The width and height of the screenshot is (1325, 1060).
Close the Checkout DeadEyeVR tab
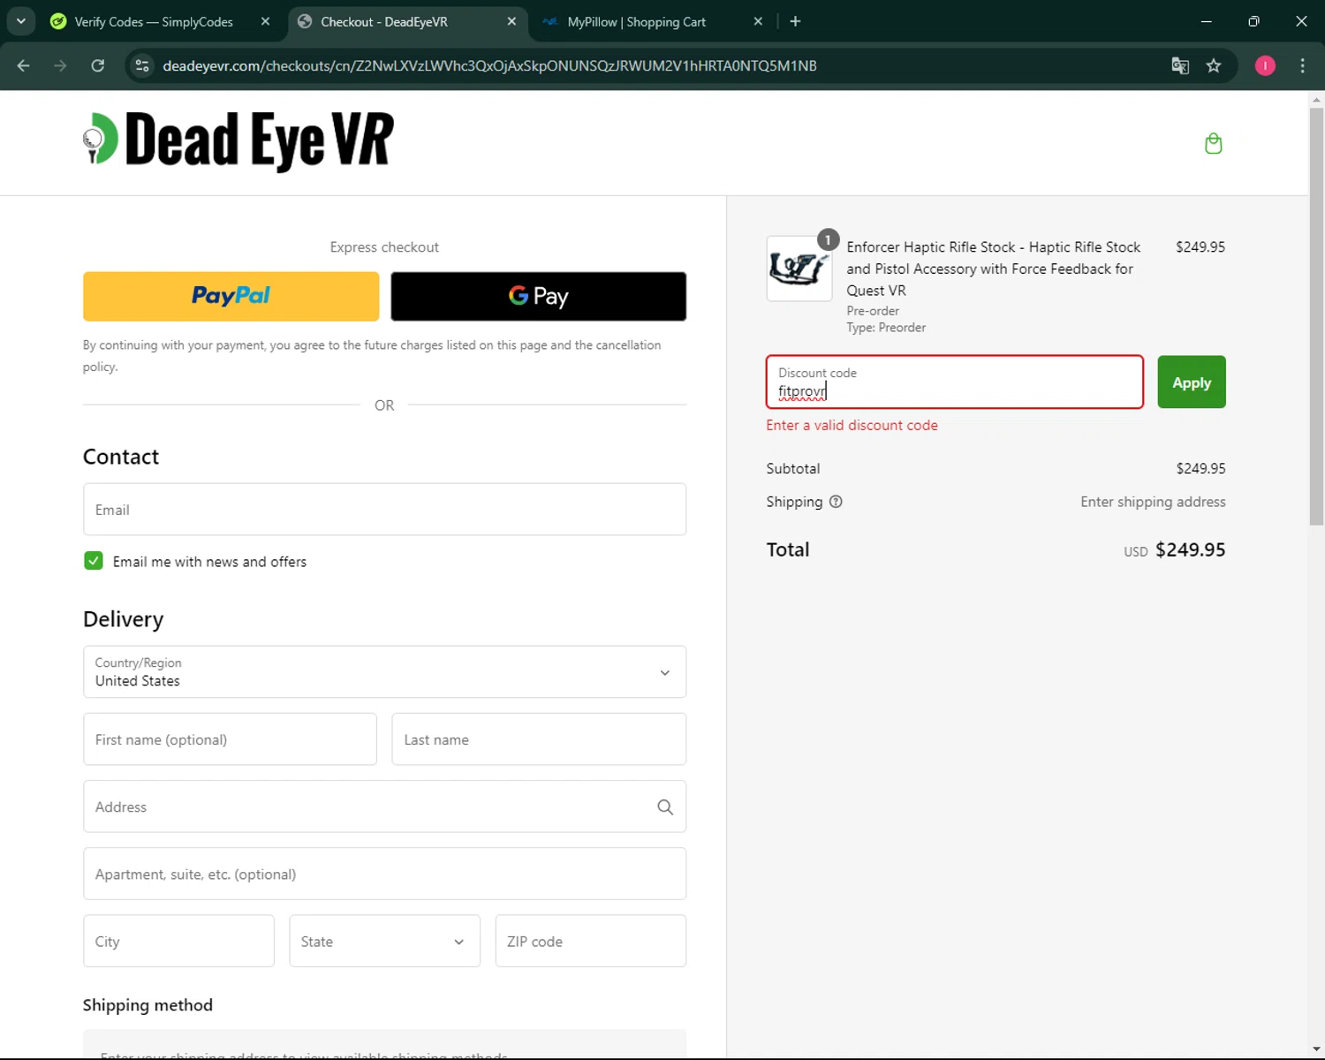point(511,21)
